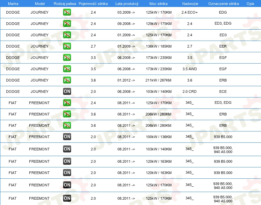This screenshot has height=205, width=261.
Task: Click Pojemność silnika column header
Action: (93, 4)
